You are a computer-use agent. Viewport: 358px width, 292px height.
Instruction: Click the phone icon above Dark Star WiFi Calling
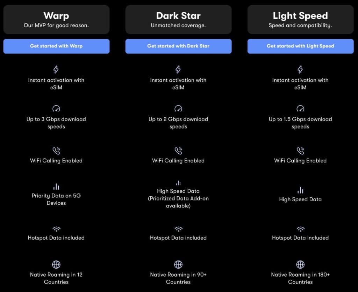pos(178,151)
